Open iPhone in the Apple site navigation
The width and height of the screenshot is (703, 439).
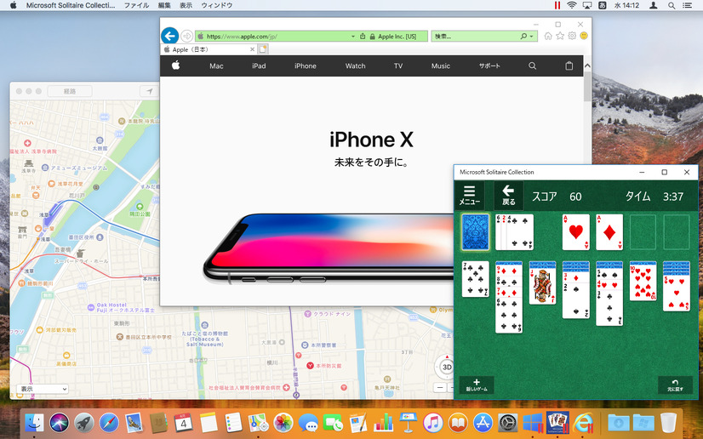(306, 66)
